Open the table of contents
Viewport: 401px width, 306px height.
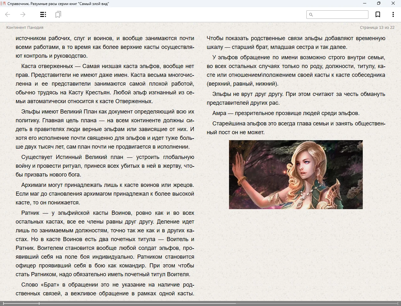pos(43,14)
